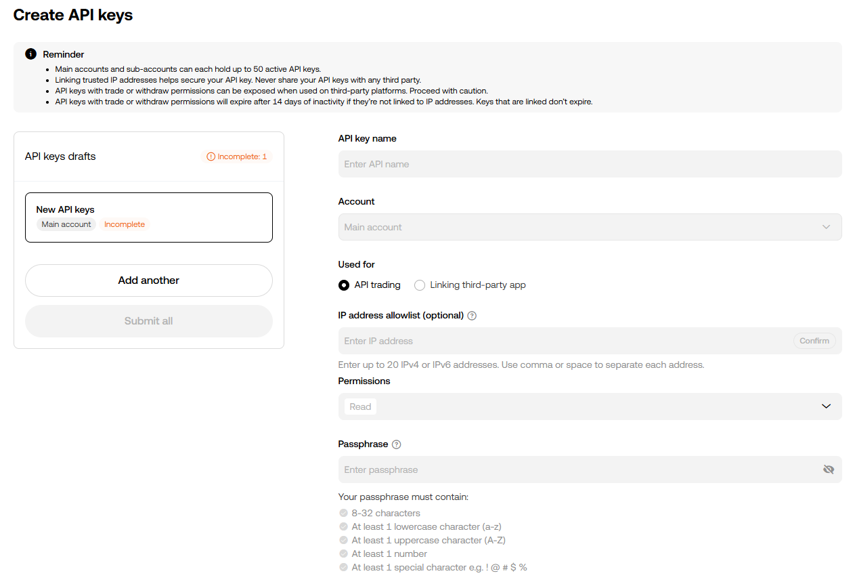853x582 pixels.
Task: Click the Reminder info icon
Action: [x=30, y=54]
